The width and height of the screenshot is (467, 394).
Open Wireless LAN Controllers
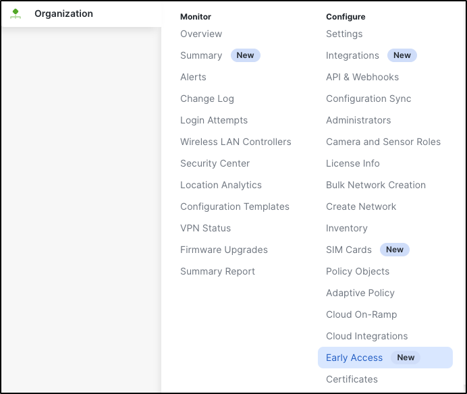[236, 142]
